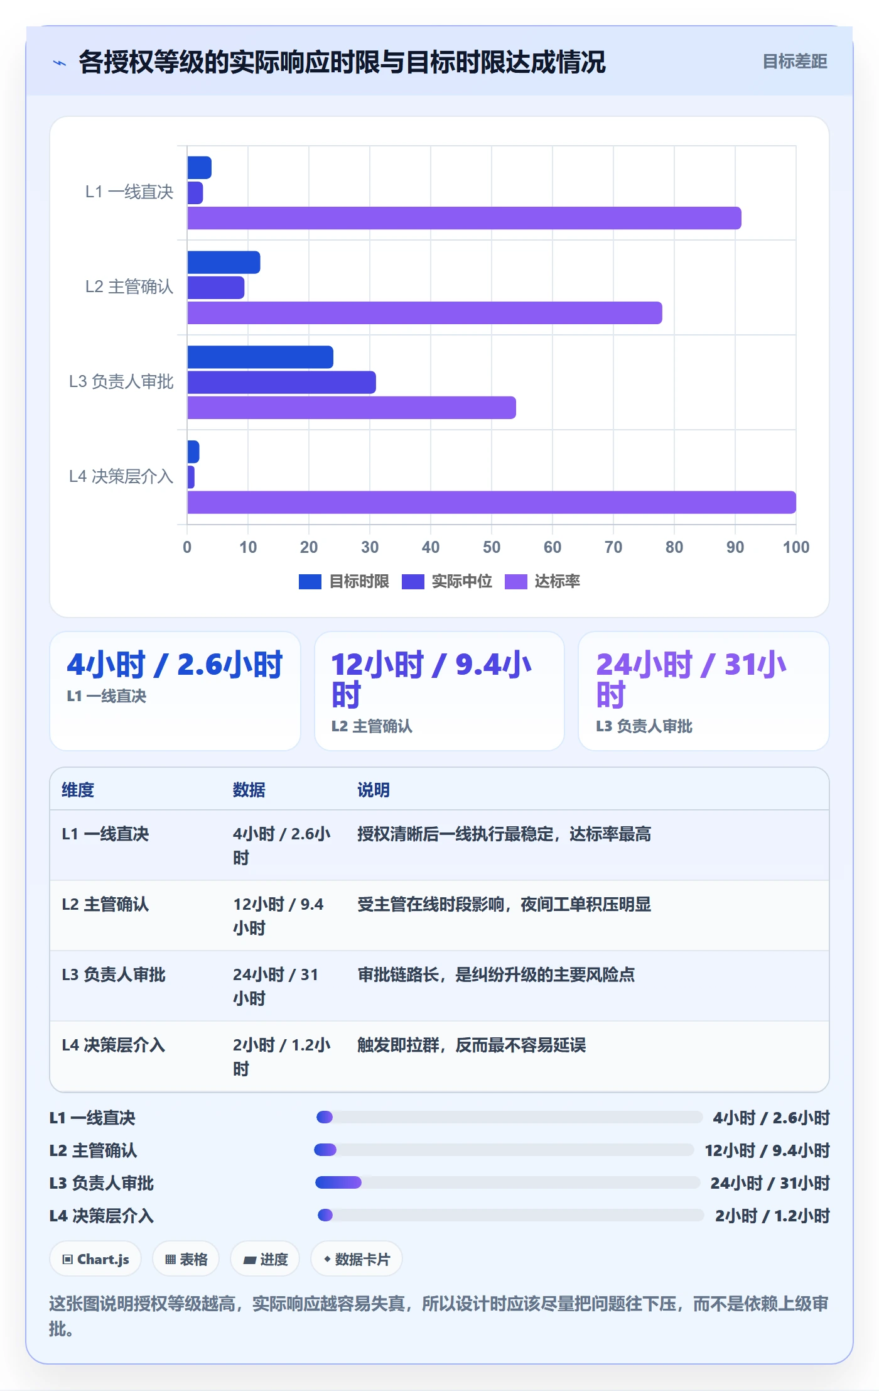Click the 审批链路长 description cell
Image resolution: width=879 pixels, height=1391 pixels.
click(496, 974)
